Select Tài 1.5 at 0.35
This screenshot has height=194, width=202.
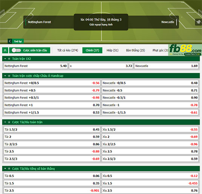point(52,183)
